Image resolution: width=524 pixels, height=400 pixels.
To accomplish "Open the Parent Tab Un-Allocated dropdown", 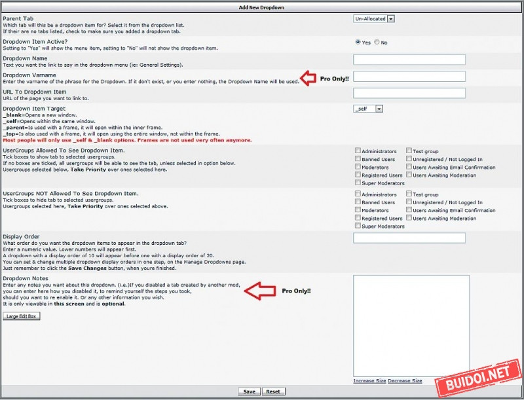I will click(x=374, y=19).
